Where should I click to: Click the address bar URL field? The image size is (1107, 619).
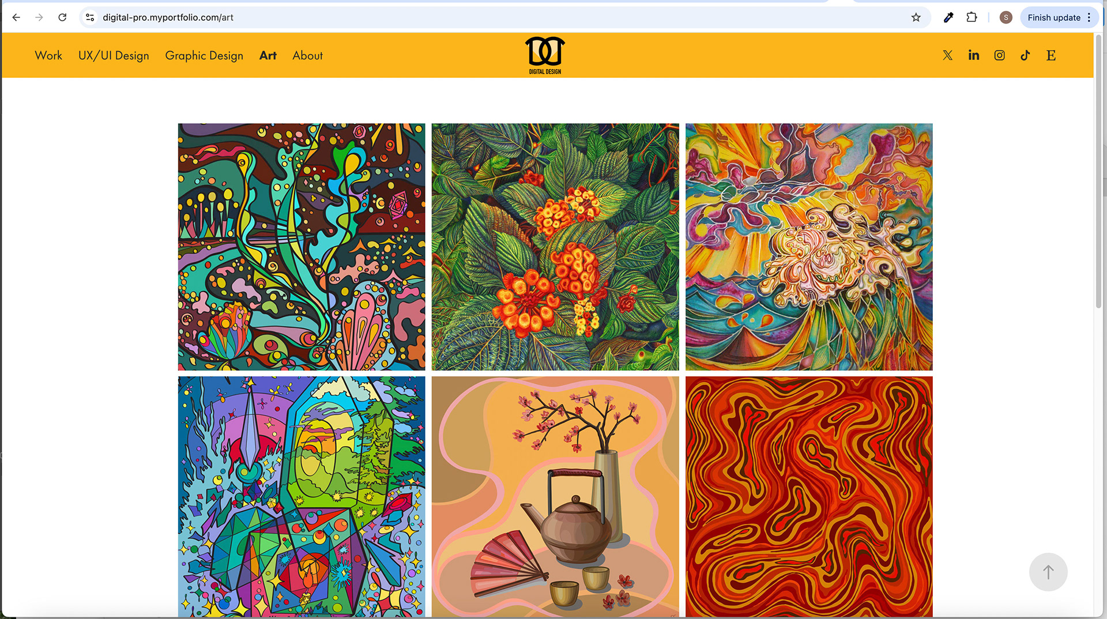click(502, 17)
